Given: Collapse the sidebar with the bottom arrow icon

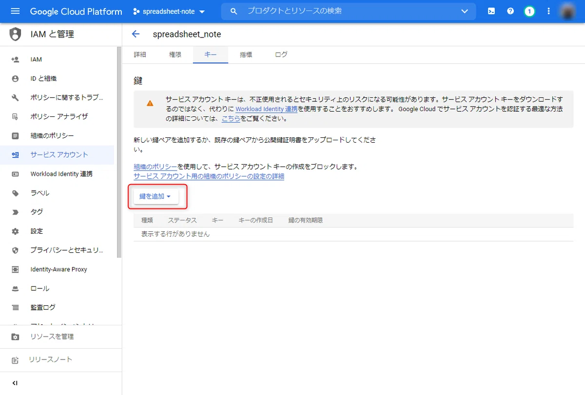Looking at the screenshot, I should pyautogui.click(x=15, y=383).
